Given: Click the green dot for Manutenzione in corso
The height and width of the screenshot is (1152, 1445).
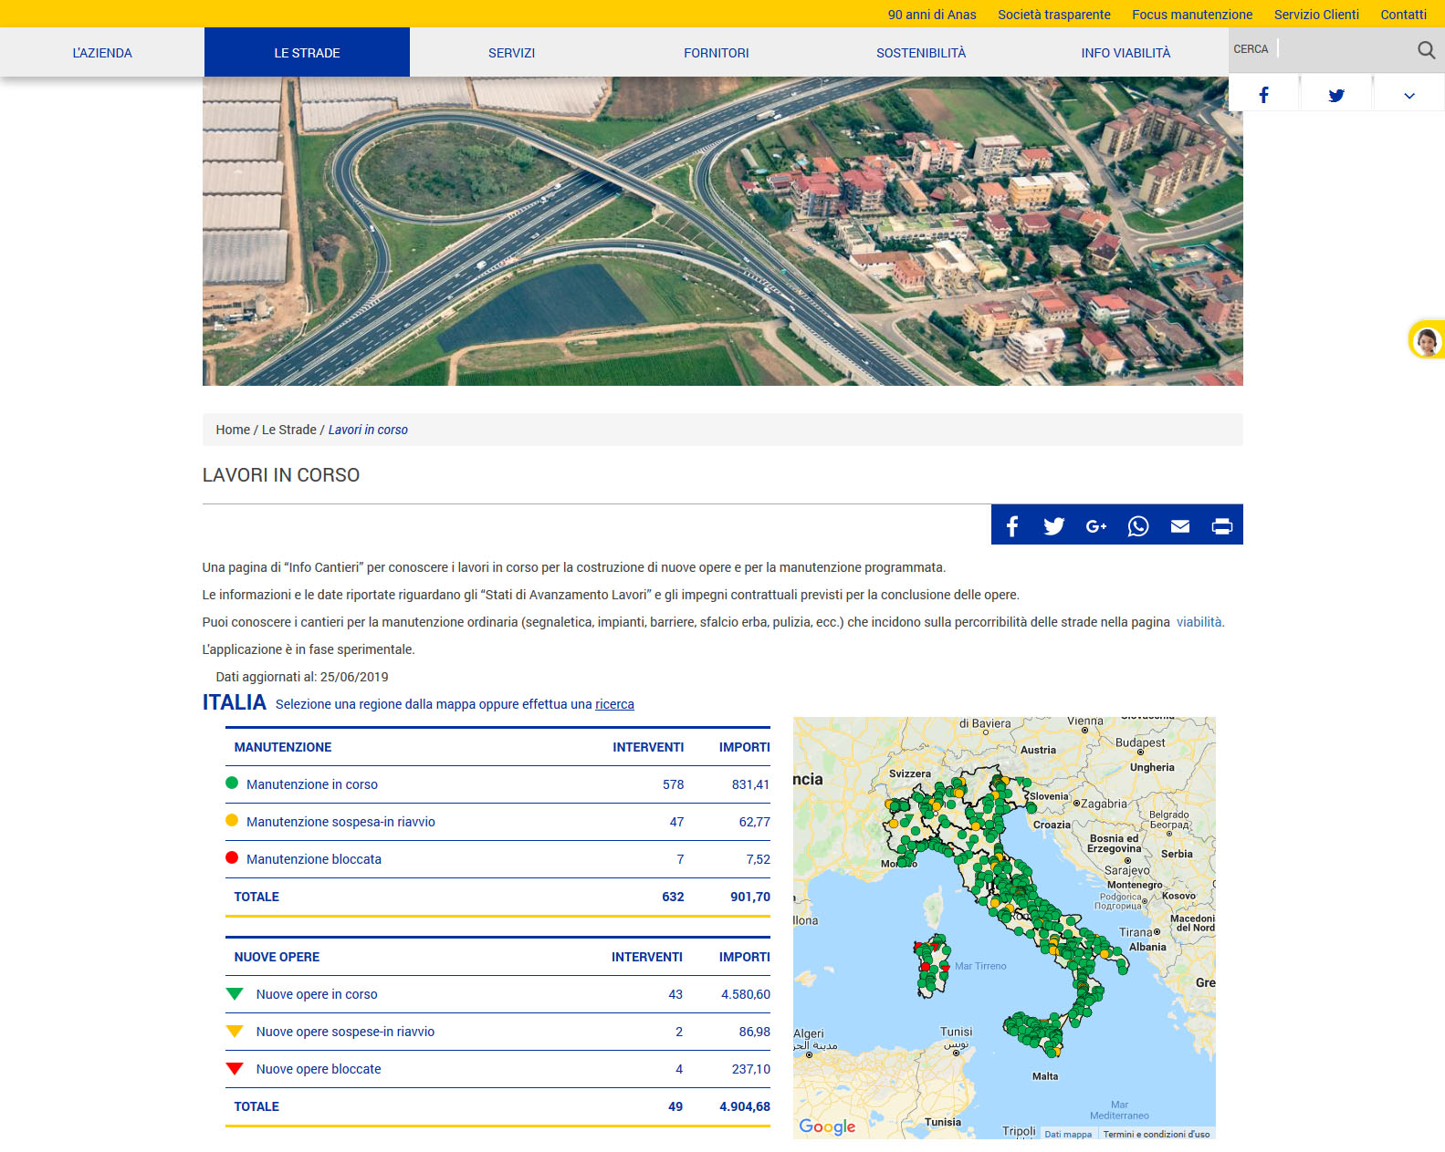Looking at the screenshot, I should pos(232,783).
